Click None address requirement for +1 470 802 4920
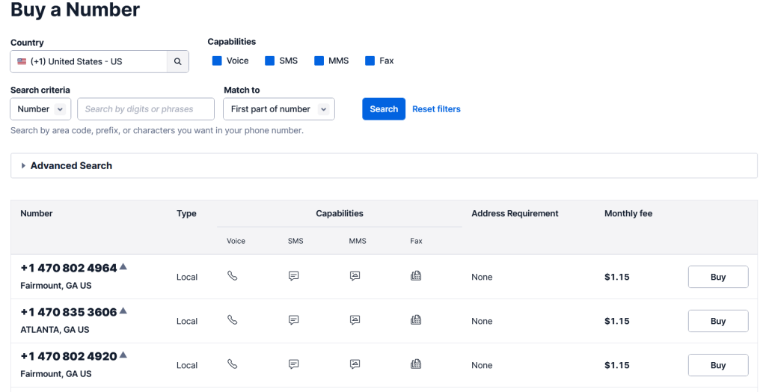Screen dimensions: 766x392 tap(482, 365)
